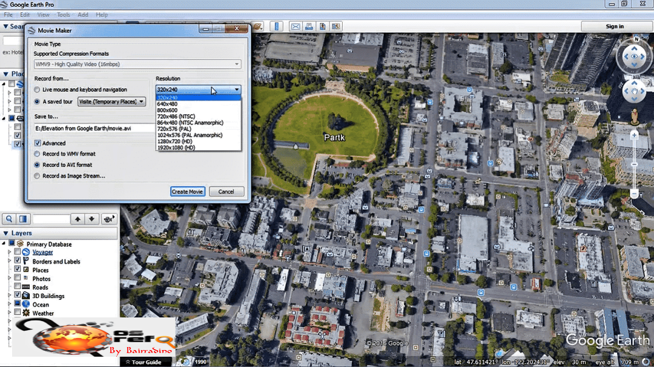Click the Create Movie button
Image resolution: width=654 pixels, height=367 pixels.
click(x=187, y=192)
